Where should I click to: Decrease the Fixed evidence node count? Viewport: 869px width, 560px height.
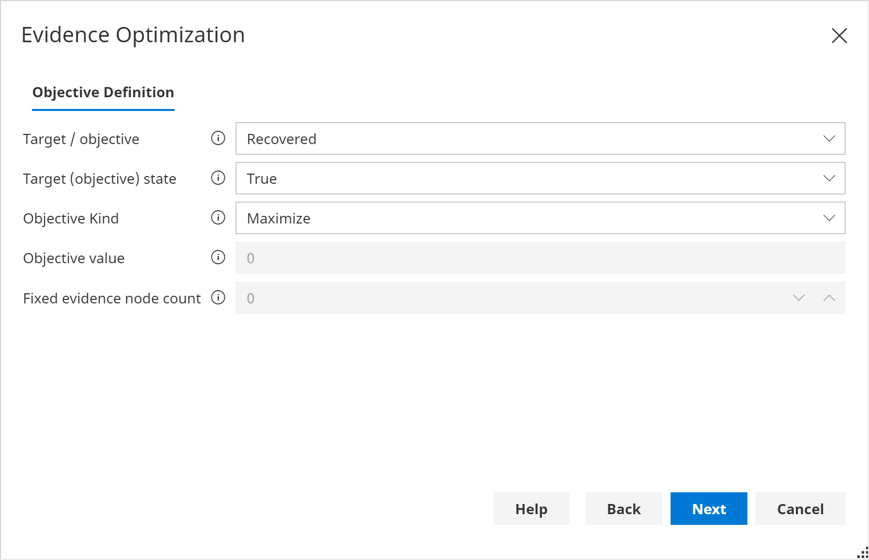(798, 298)
